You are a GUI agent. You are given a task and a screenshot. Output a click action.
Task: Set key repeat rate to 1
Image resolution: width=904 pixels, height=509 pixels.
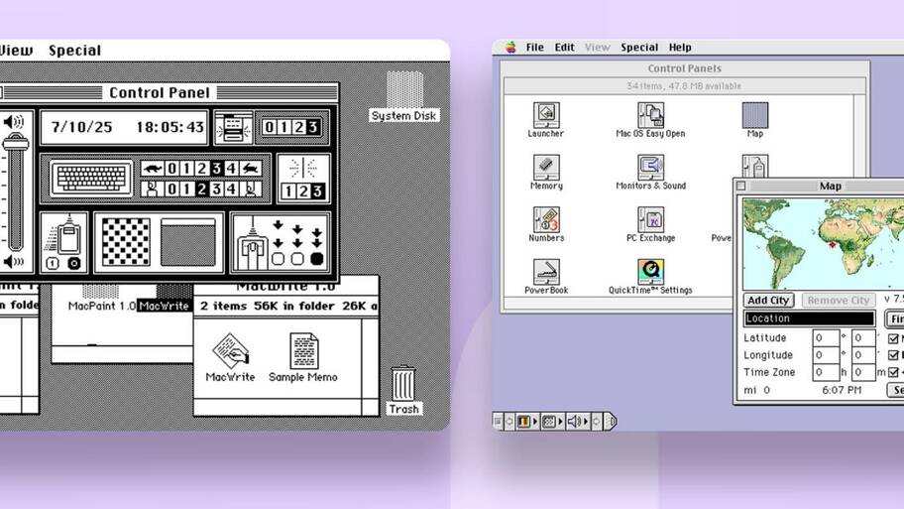pyautogui.click(x=186, y=169)
